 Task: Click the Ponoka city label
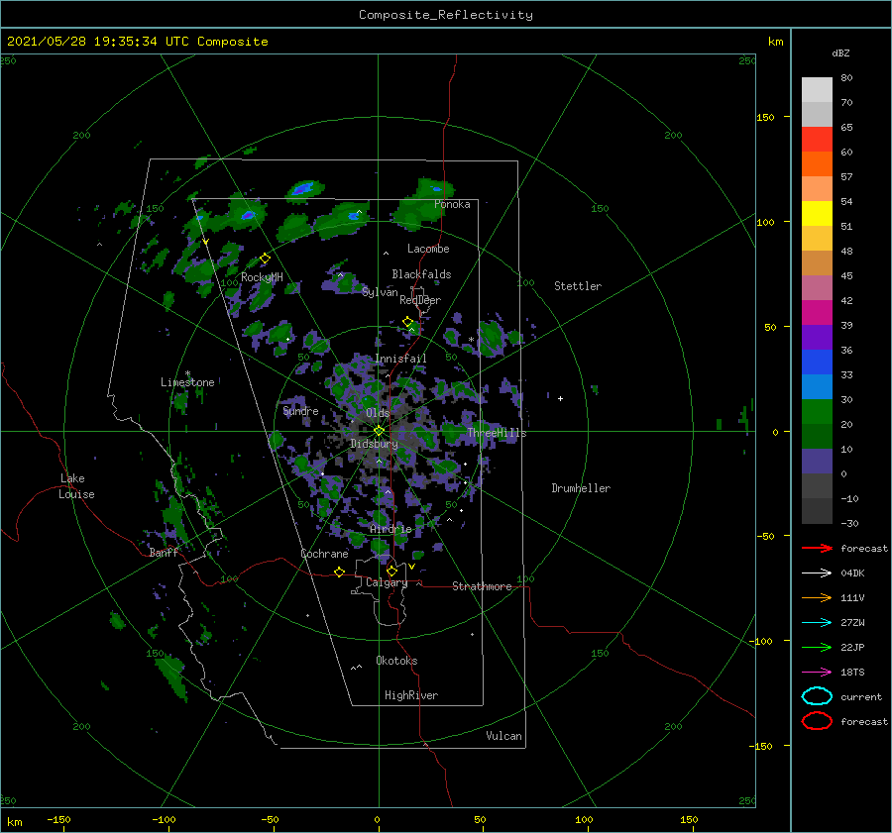pyautogui.click(x=452, y=204)
